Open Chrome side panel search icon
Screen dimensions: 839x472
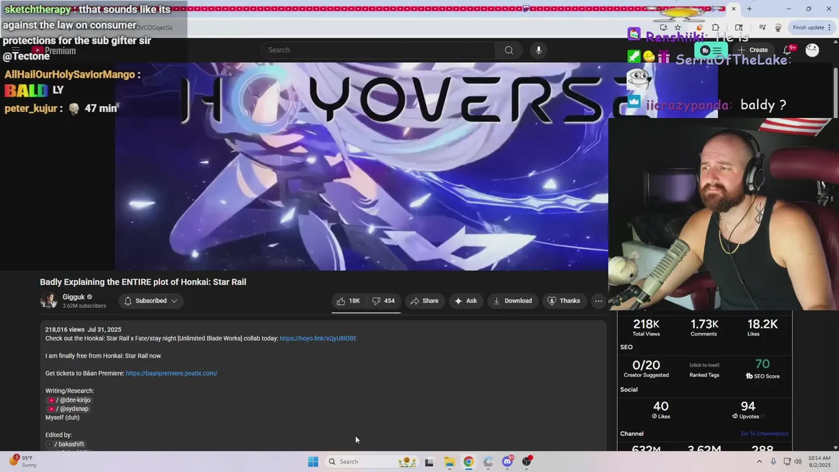click(x=739, y=28)
